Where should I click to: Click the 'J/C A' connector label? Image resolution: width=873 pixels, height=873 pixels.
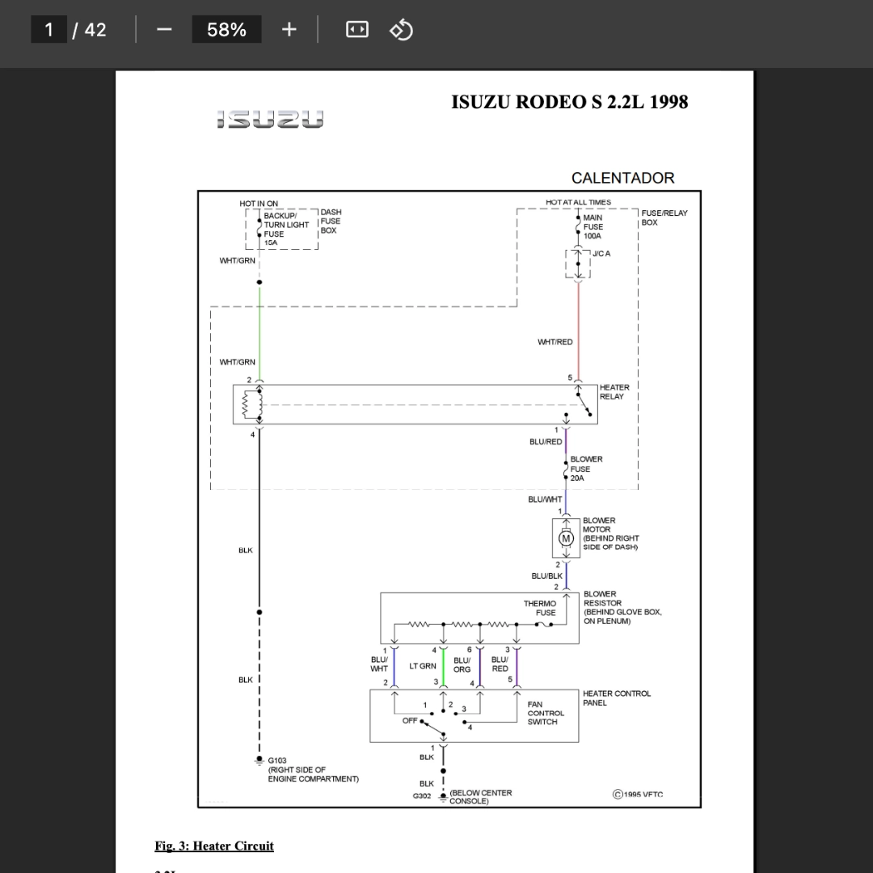tap(601, 253)
